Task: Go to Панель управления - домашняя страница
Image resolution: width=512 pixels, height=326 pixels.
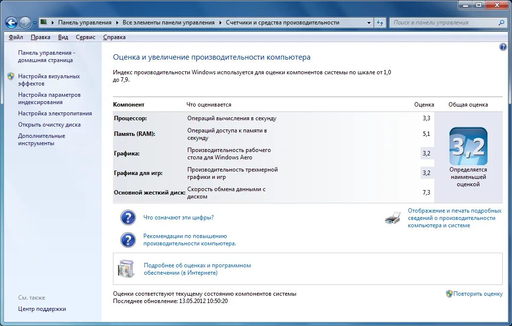Action: click(x=46, y=57)
